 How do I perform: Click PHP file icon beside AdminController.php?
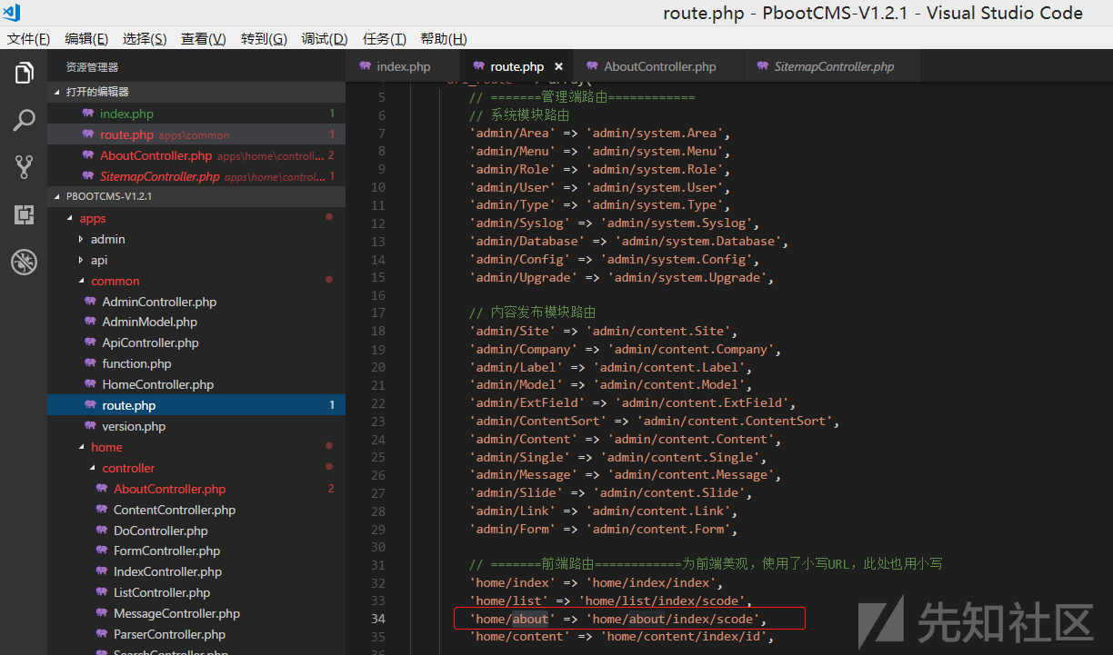tap(90, 302)
